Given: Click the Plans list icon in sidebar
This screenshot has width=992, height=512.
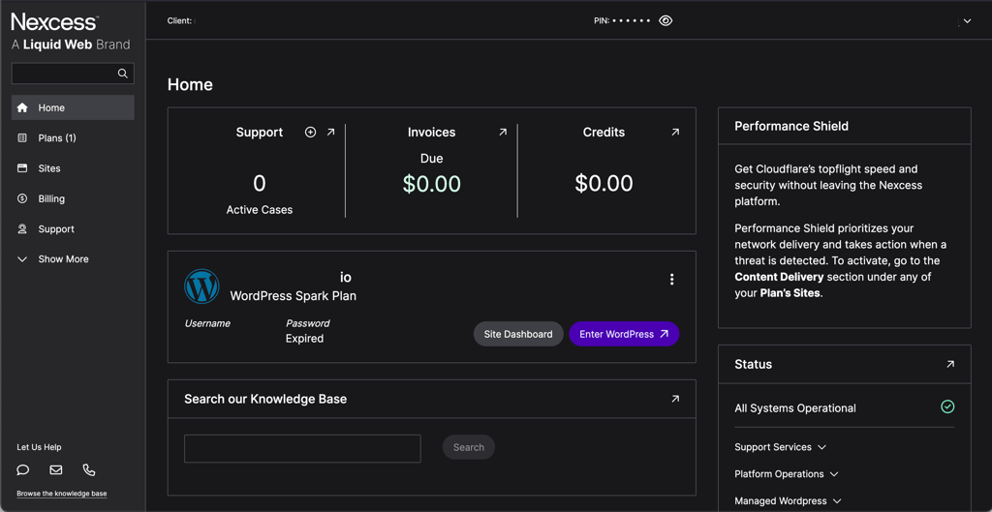Looking at the screenshot, I should (x=22, y=137).
